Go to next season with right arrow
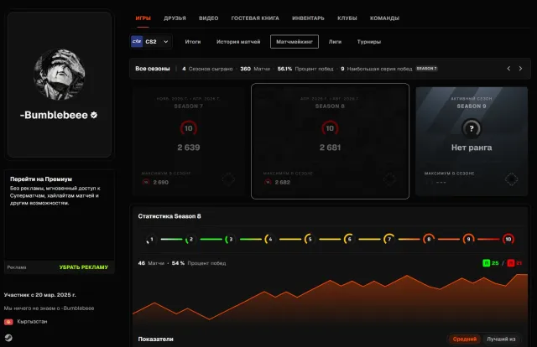Viewport: 537px width, 347px height. pos(520,69)
